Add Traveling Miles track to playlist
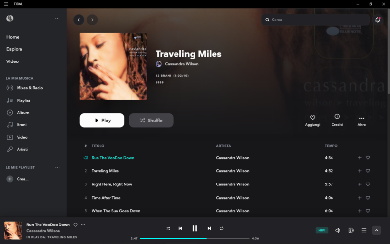 (x=360, y=171)
